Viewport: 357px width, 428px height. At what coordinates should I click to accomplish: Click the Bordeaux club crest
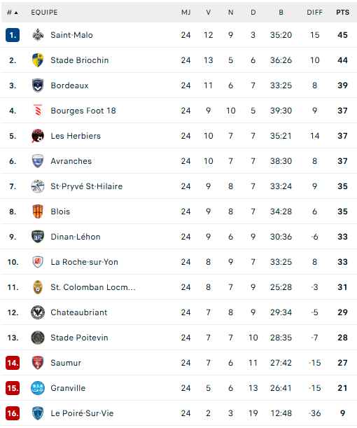[38, 85]
